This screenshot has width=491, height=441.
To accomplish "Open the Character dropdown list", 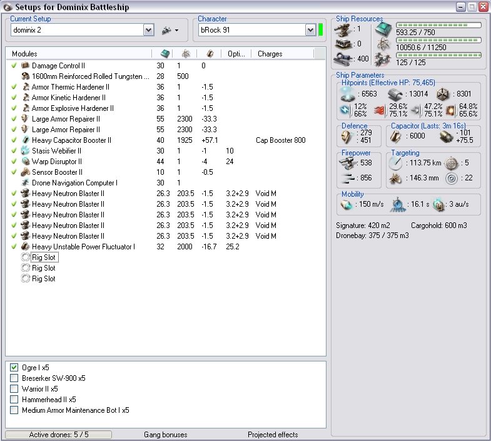I will [x=310, y=30].
